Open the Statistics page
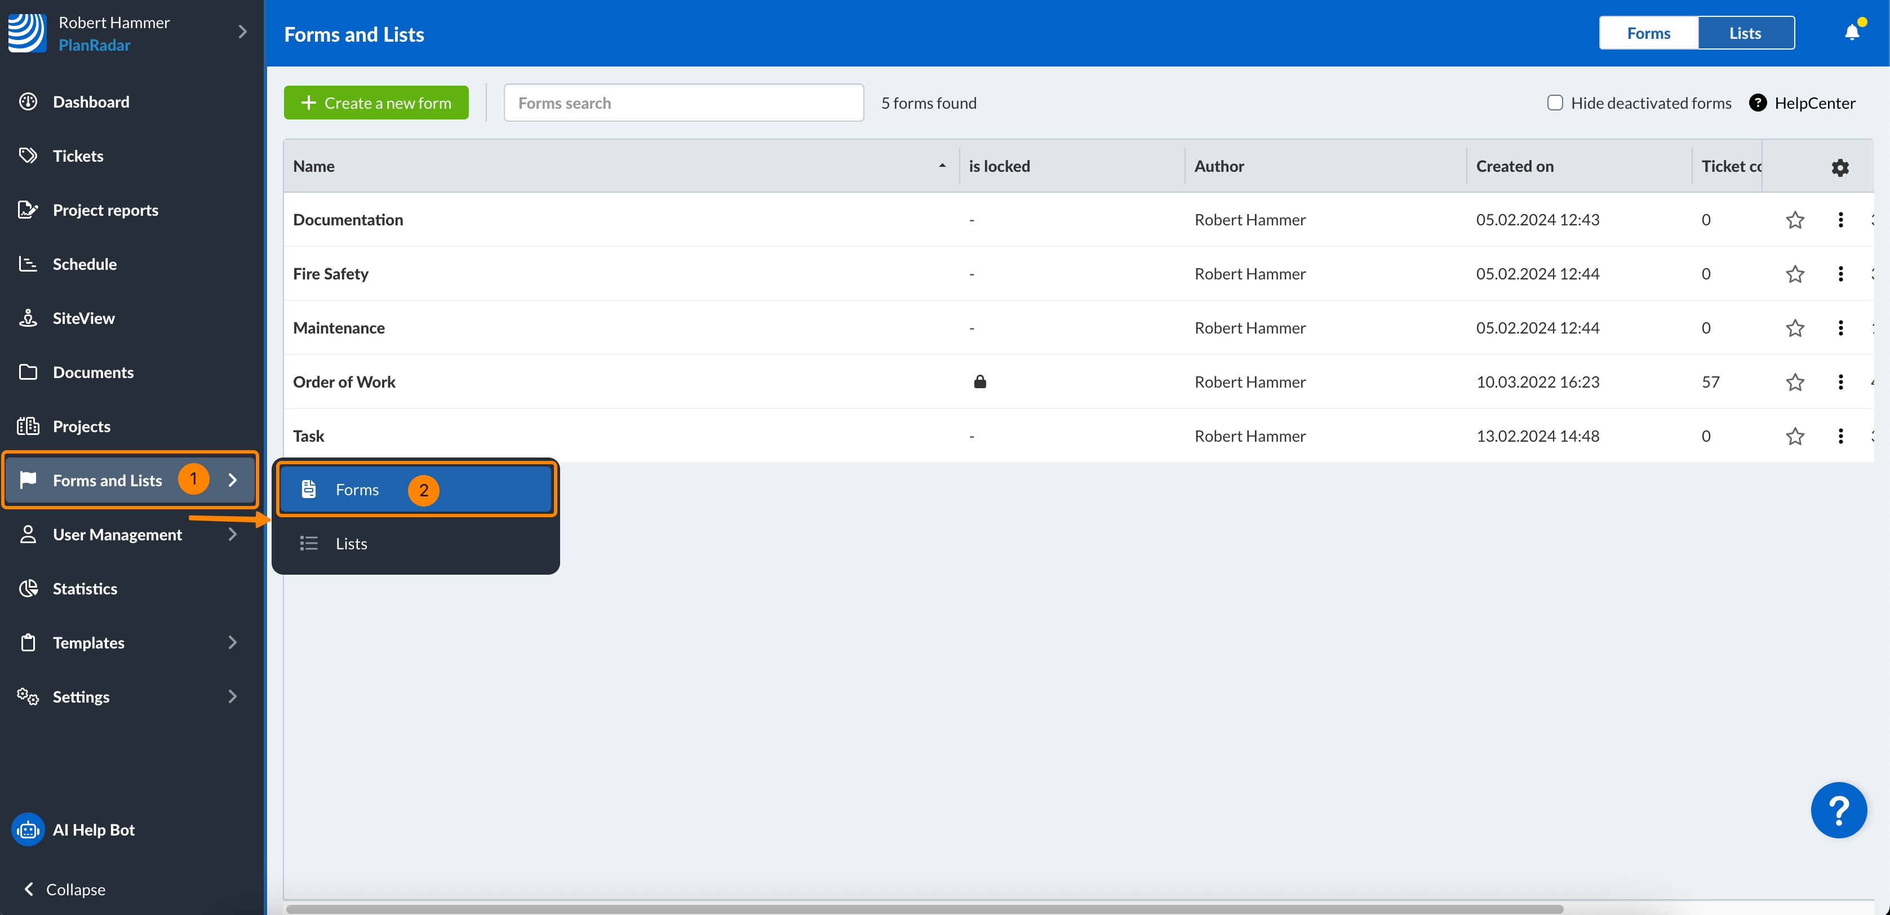Image resolution: width=1890 pixels, height=915 pixels. [x=85, y=588]
